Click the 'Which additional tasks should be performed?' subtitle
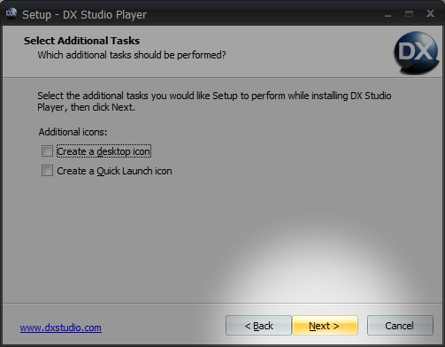The height and width of the screenshot is (347, 445). coord(132,55)
